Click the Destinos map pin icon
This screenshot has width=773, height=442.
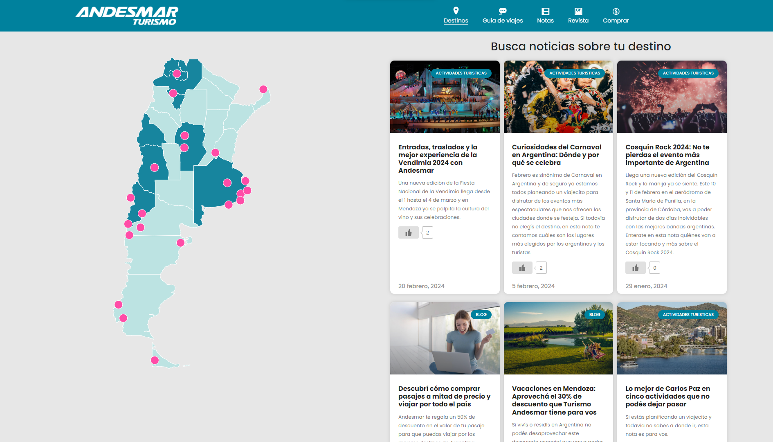[x=456, y=11]
